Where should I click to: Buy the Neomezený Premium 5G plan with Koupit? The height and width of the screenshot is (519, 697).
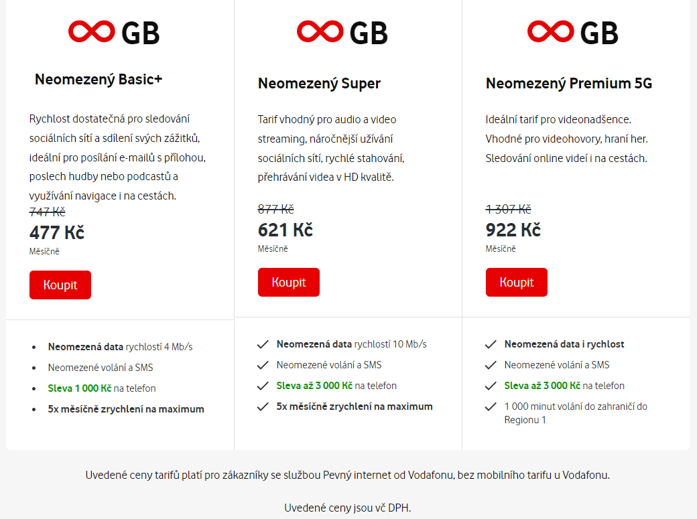pos(517,282)
